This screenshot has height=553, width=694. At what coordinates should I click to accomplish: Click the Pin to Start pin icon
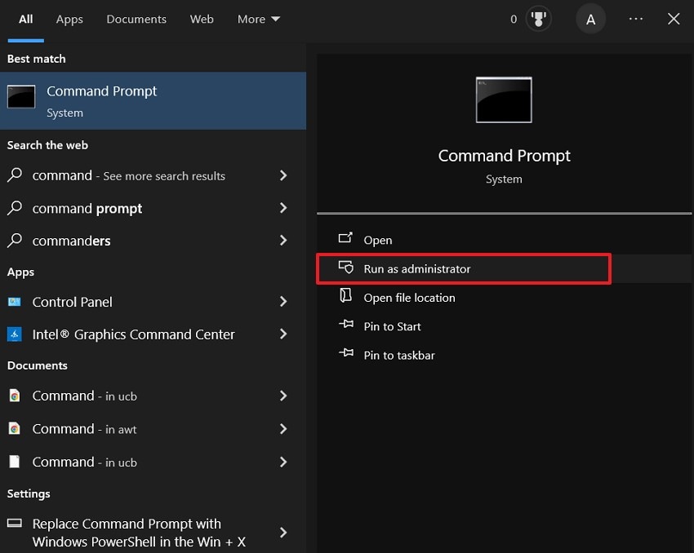tap(346, 324)
